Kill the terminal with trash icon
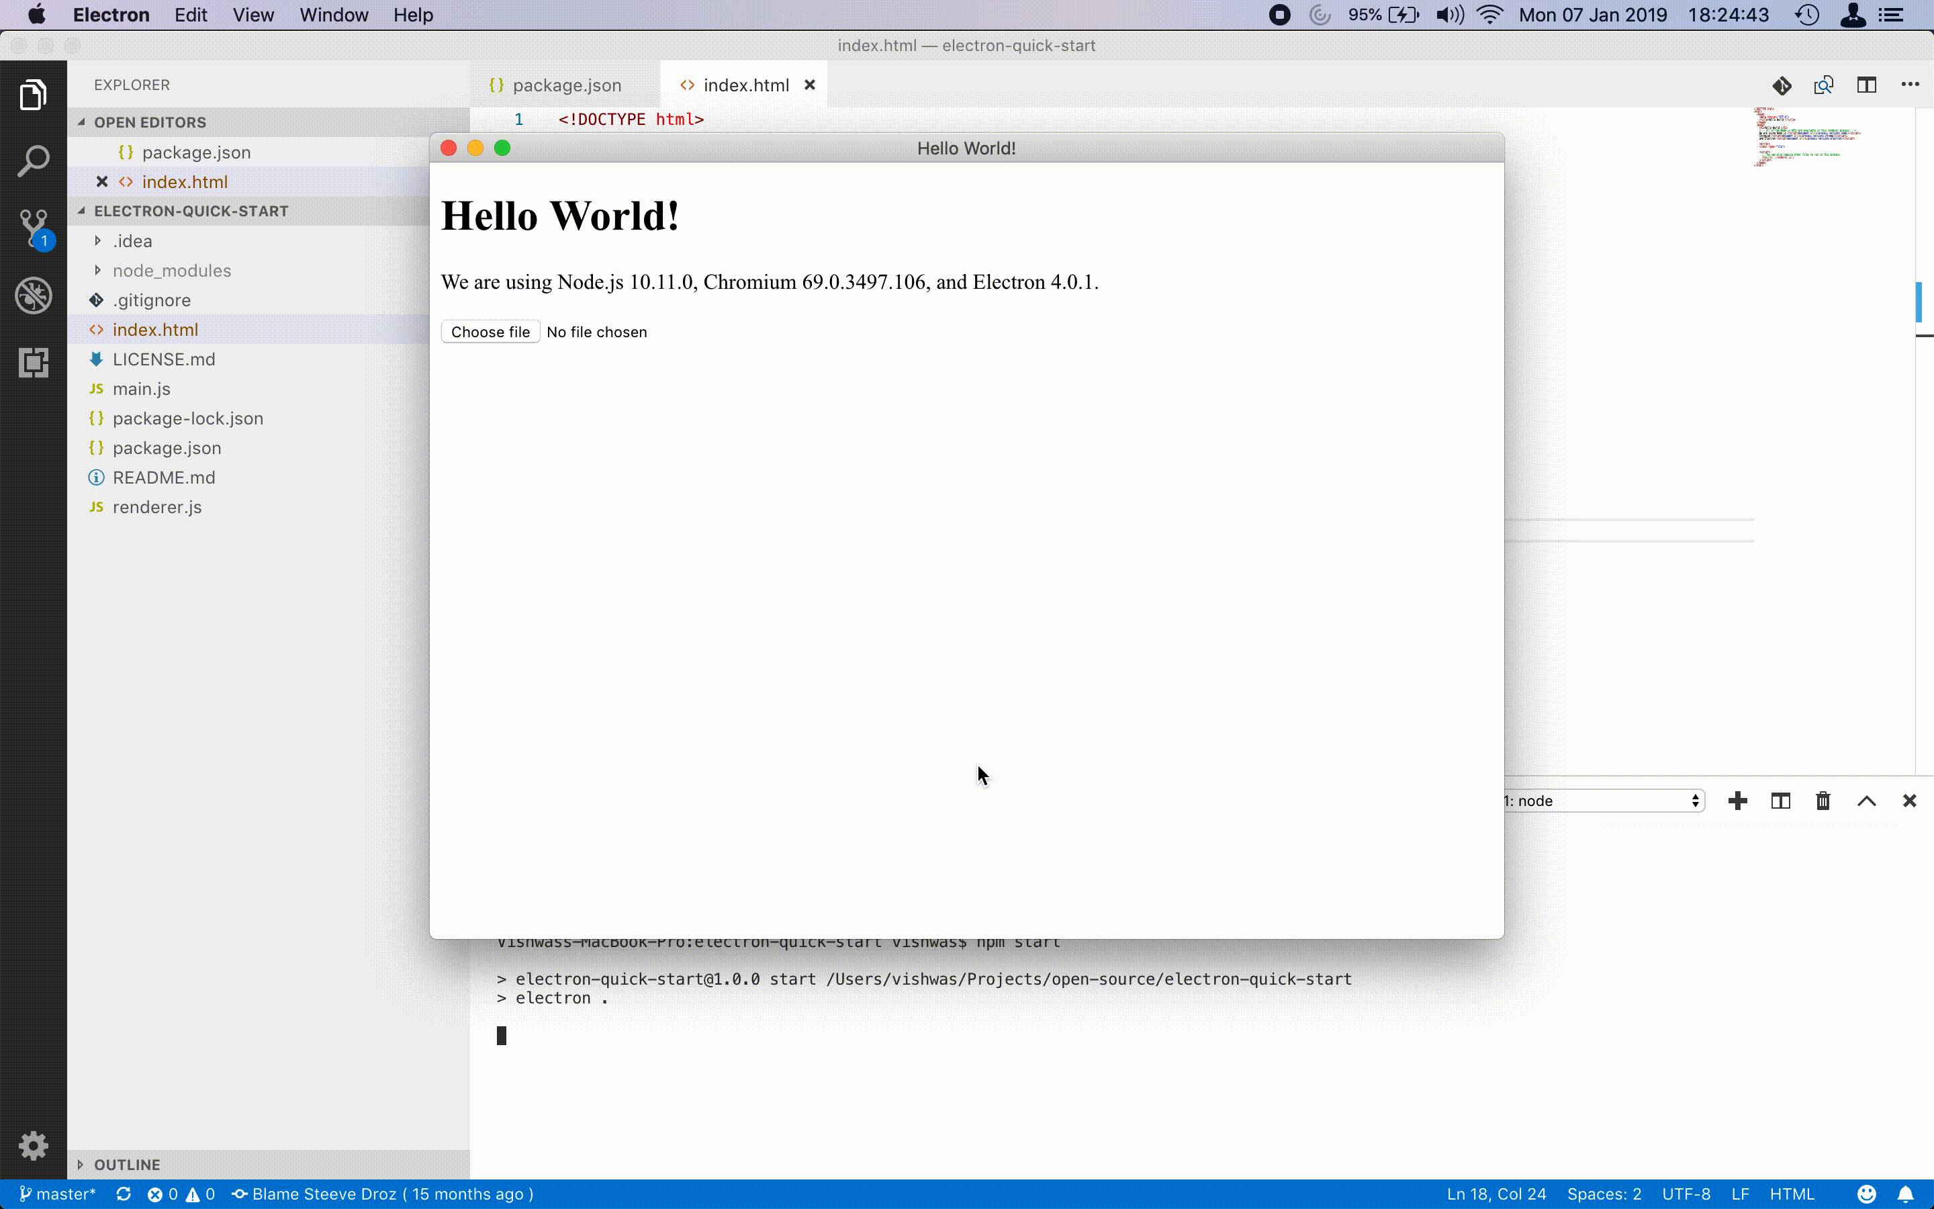 1823,801
